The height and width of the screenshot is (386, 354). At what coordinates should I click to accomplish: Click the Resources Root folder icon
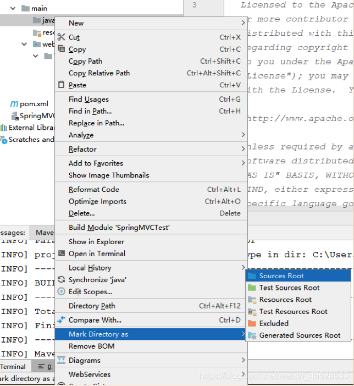252,300
